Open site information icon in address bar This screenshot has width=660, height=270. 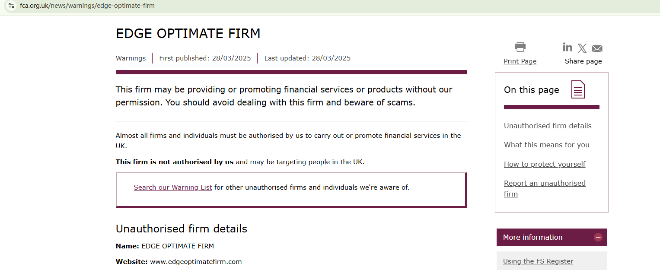tap(11, 6)
